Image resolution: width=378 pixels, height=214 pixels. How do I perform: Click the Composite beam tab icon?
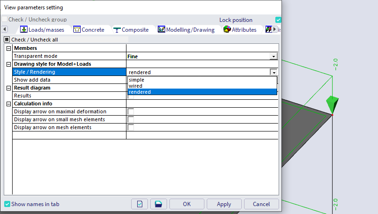click(x=117, y=30)
